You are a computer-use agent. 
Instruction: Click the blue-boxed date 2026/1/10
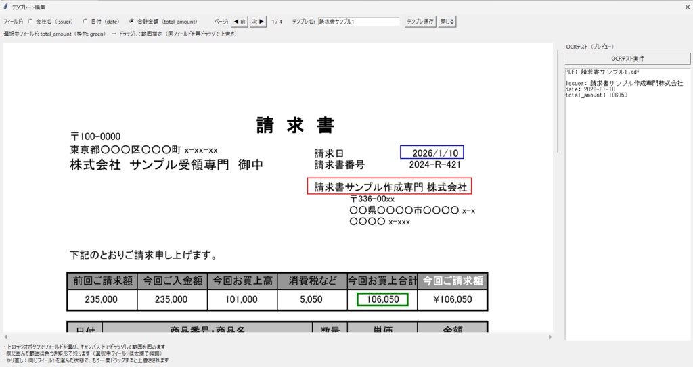pyautogui.click(x=432, y=152)
